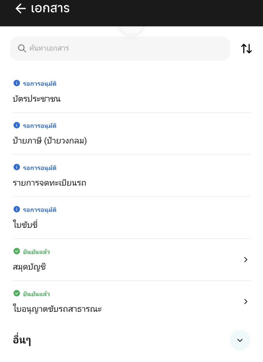This screenshot has height=362, width=263.
Task: Tap the back arrow icon
Action: [21, 9]
